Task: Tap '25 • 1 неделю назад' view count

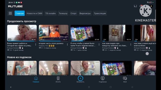Action: (111, 50)
